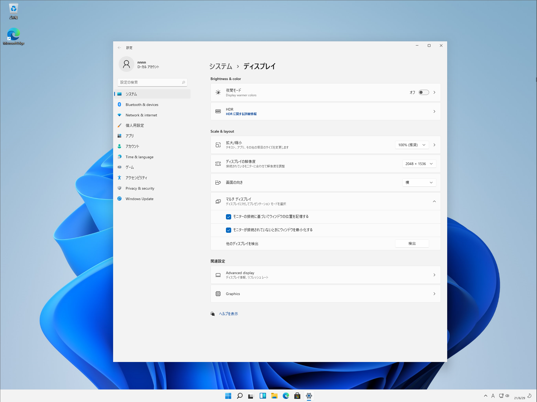Click the Graphics label

pos(233,294)
